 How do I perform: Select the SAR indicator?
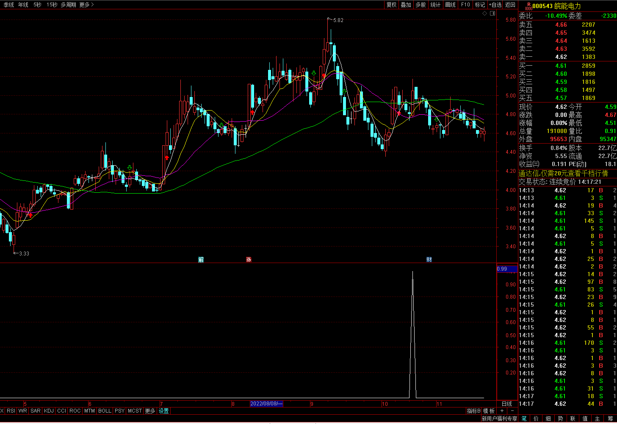point(36,411)
